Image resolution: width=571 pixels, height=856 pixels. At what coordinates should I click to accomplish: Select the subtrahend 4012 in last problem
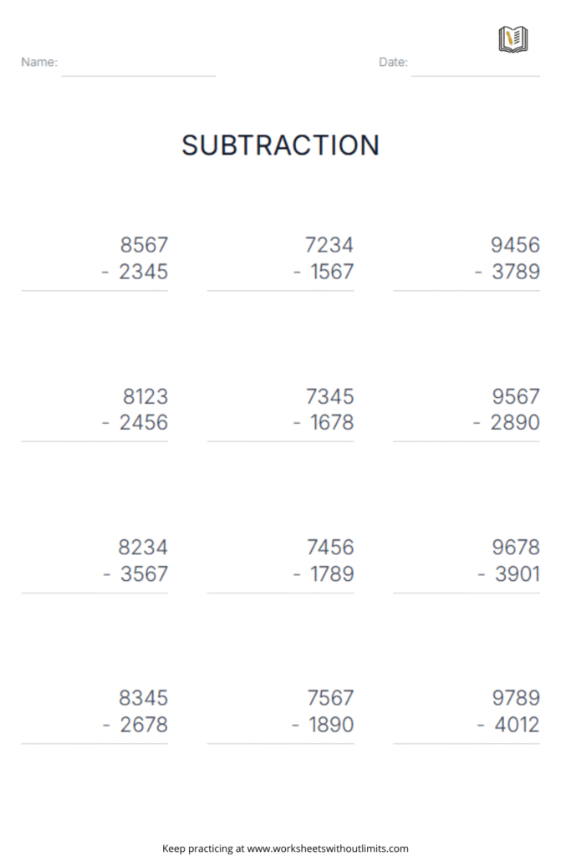point(517,725)
